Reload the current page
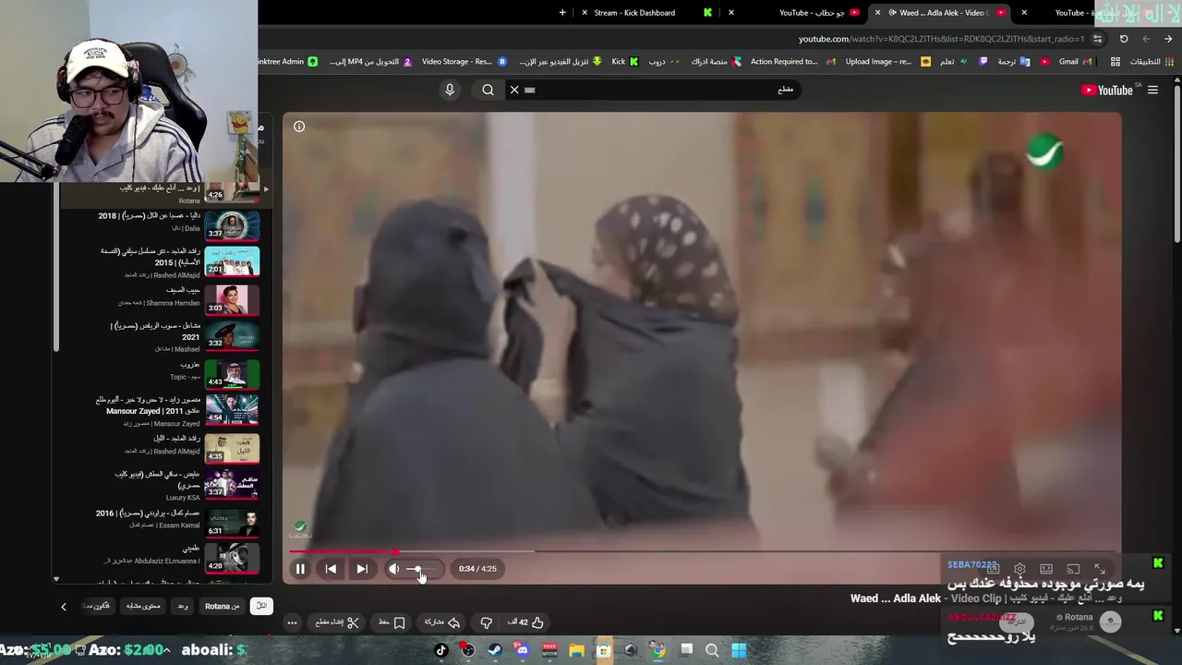The width and height of the screenshot is (1182, 665). pos(1124,39)
